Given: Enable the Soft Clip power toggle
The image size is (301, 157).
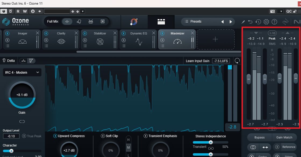Looking at the screenshot, I should (x=103, y=136).
